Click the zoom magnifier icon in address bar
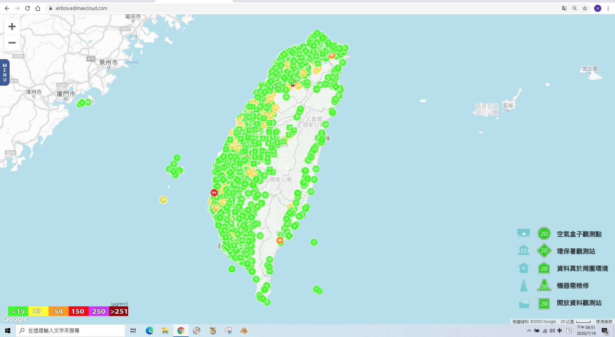Viewport: 615px width, 337px height. 575,8
